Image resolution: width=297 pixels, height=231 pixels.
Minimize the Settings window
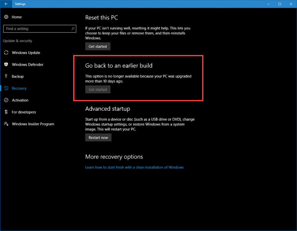[268, 4]
